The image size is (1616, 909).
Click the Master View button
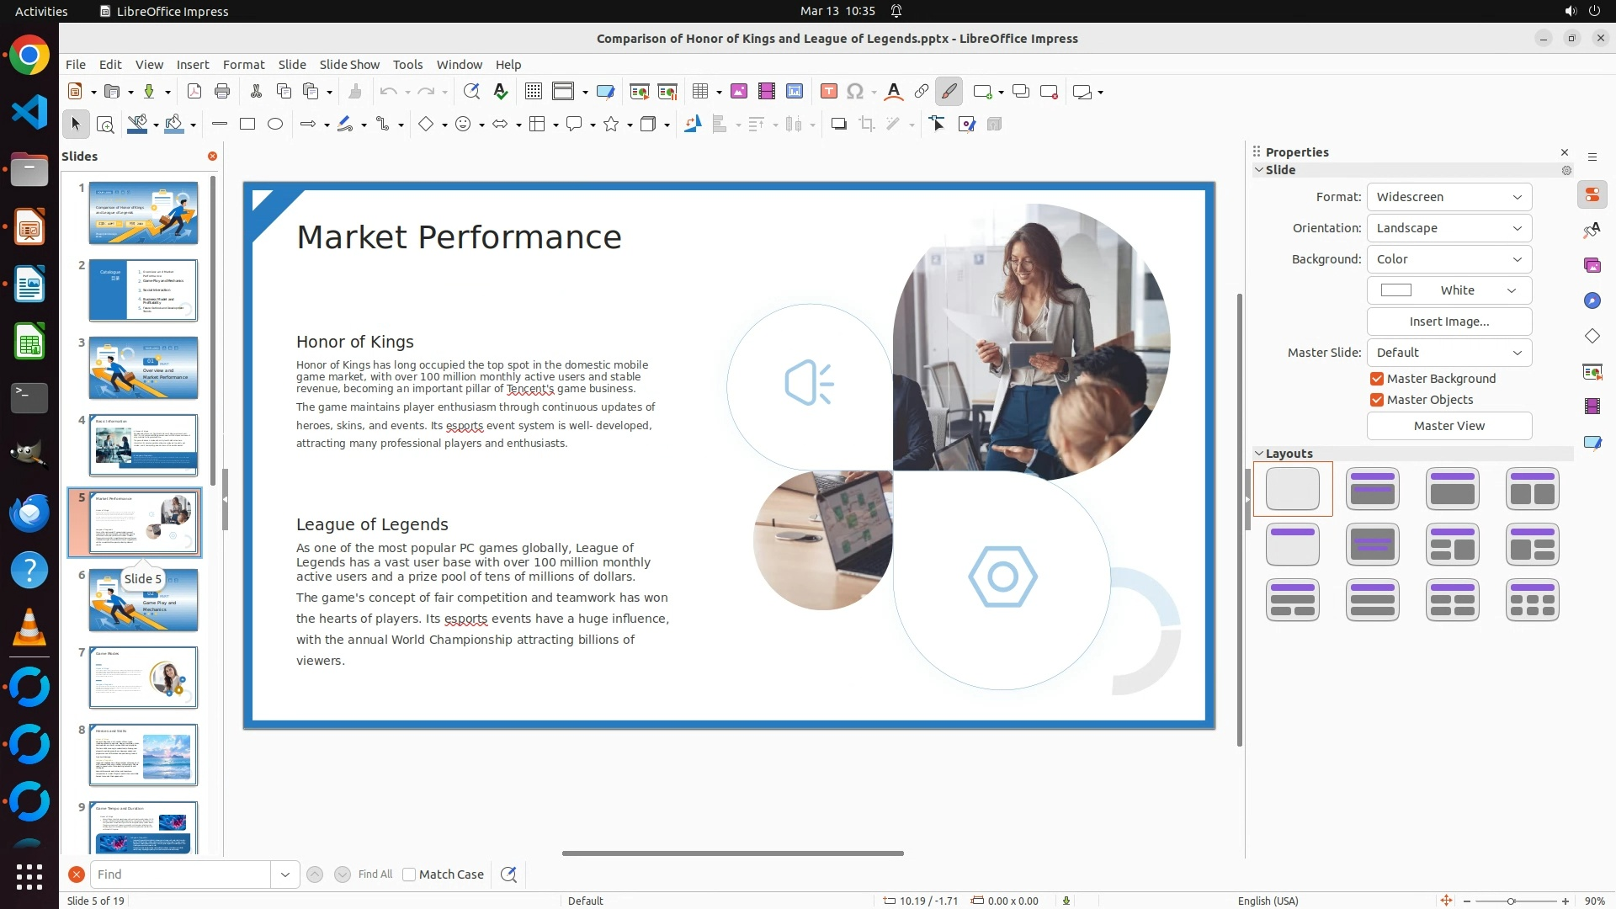pos(1449,426)
